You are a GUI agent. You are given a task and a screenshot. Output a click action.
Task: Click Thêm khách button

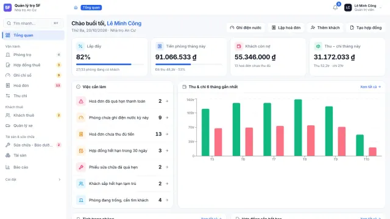click(325, 27)
